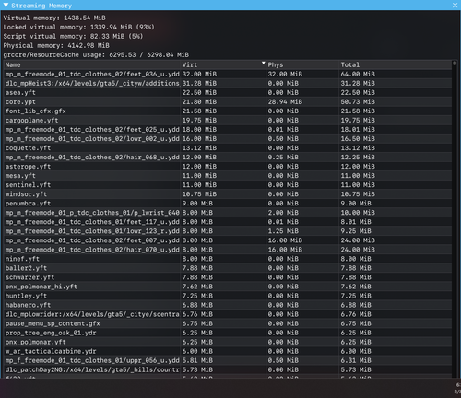Select the mesa.yft row
461x398 pixels.
[228, 176]
